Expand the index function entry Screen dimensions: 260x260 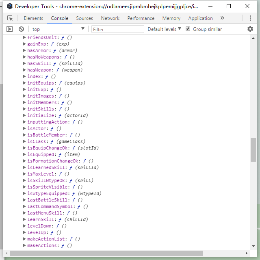point(24,76)
